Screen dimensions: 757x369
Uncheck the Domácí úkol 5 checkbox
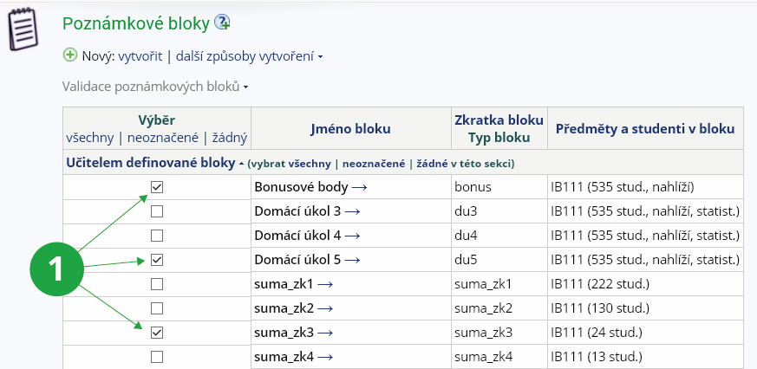coord(157,259)
